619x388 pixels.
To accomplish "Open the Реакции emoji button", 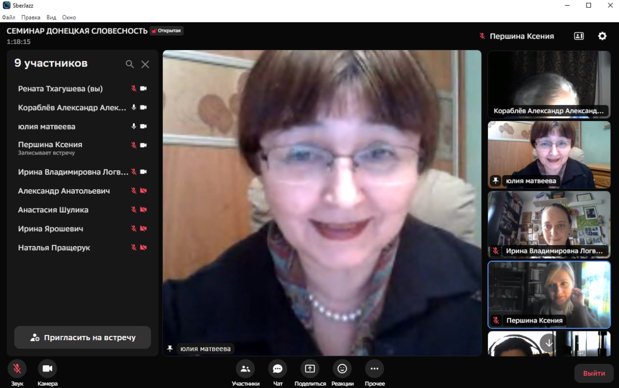I will pos(342,369).
